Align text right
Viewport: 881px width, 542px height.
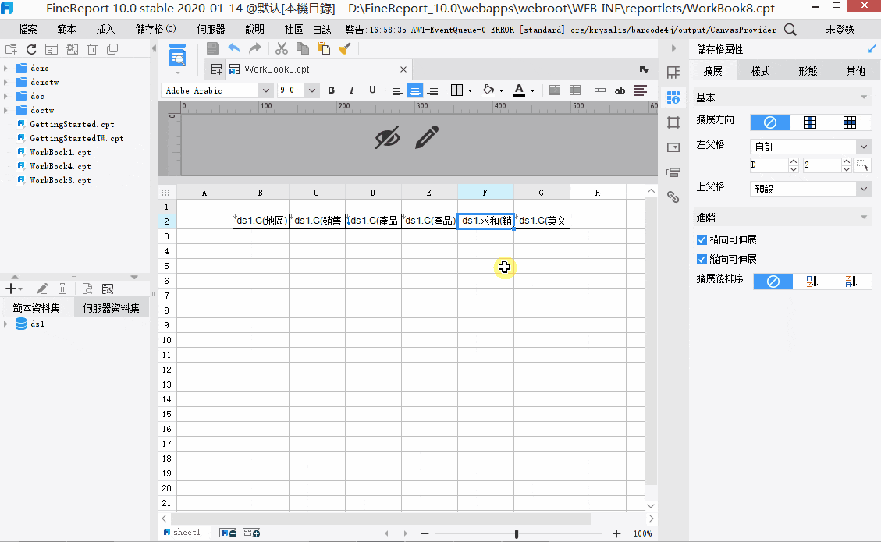coord(432,90)
